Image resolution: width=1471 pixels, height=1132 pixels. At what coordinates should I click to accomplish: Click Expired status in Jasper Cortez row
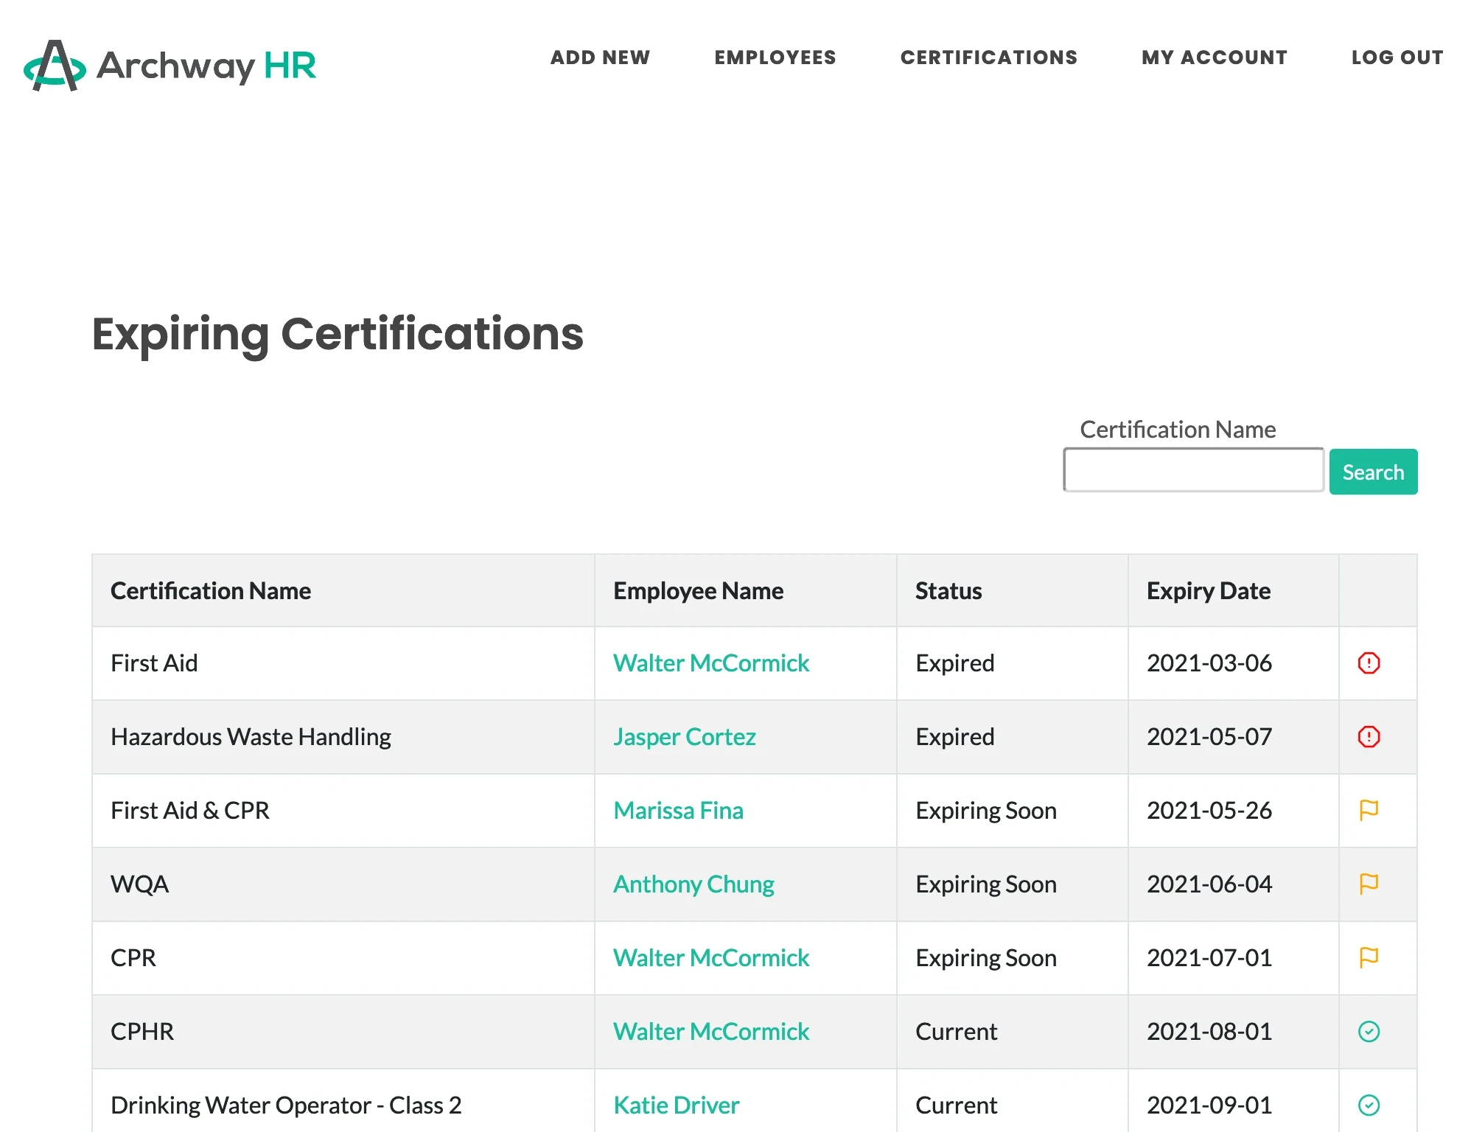click(955, 736)
